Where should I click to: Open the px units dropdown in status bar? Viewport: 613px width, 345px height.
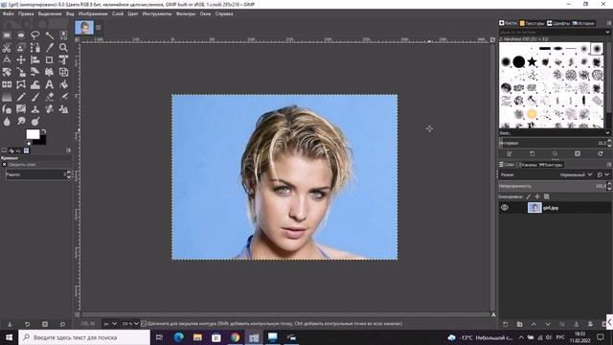[110, 324]
